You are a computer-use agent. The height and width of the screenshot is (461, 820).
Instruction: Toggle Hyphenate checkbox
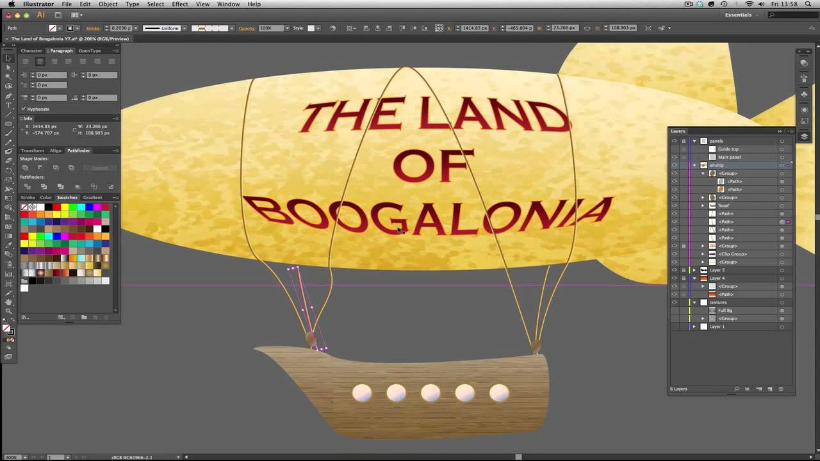[24, 109]
